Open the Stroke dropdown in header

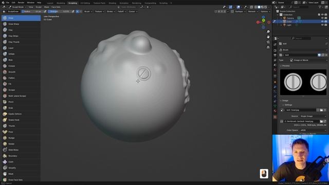pyautogui.click(x=111, y=11)
